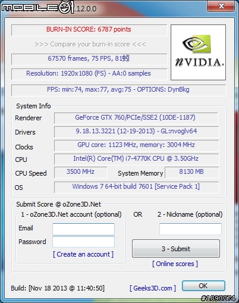Click the 3 - Submit button
Image resolution: width=239 pixels, height=303 pixels.
[176, 249]
